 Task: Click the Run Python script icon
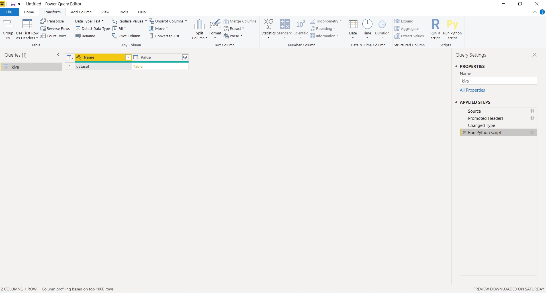point(452,25)
